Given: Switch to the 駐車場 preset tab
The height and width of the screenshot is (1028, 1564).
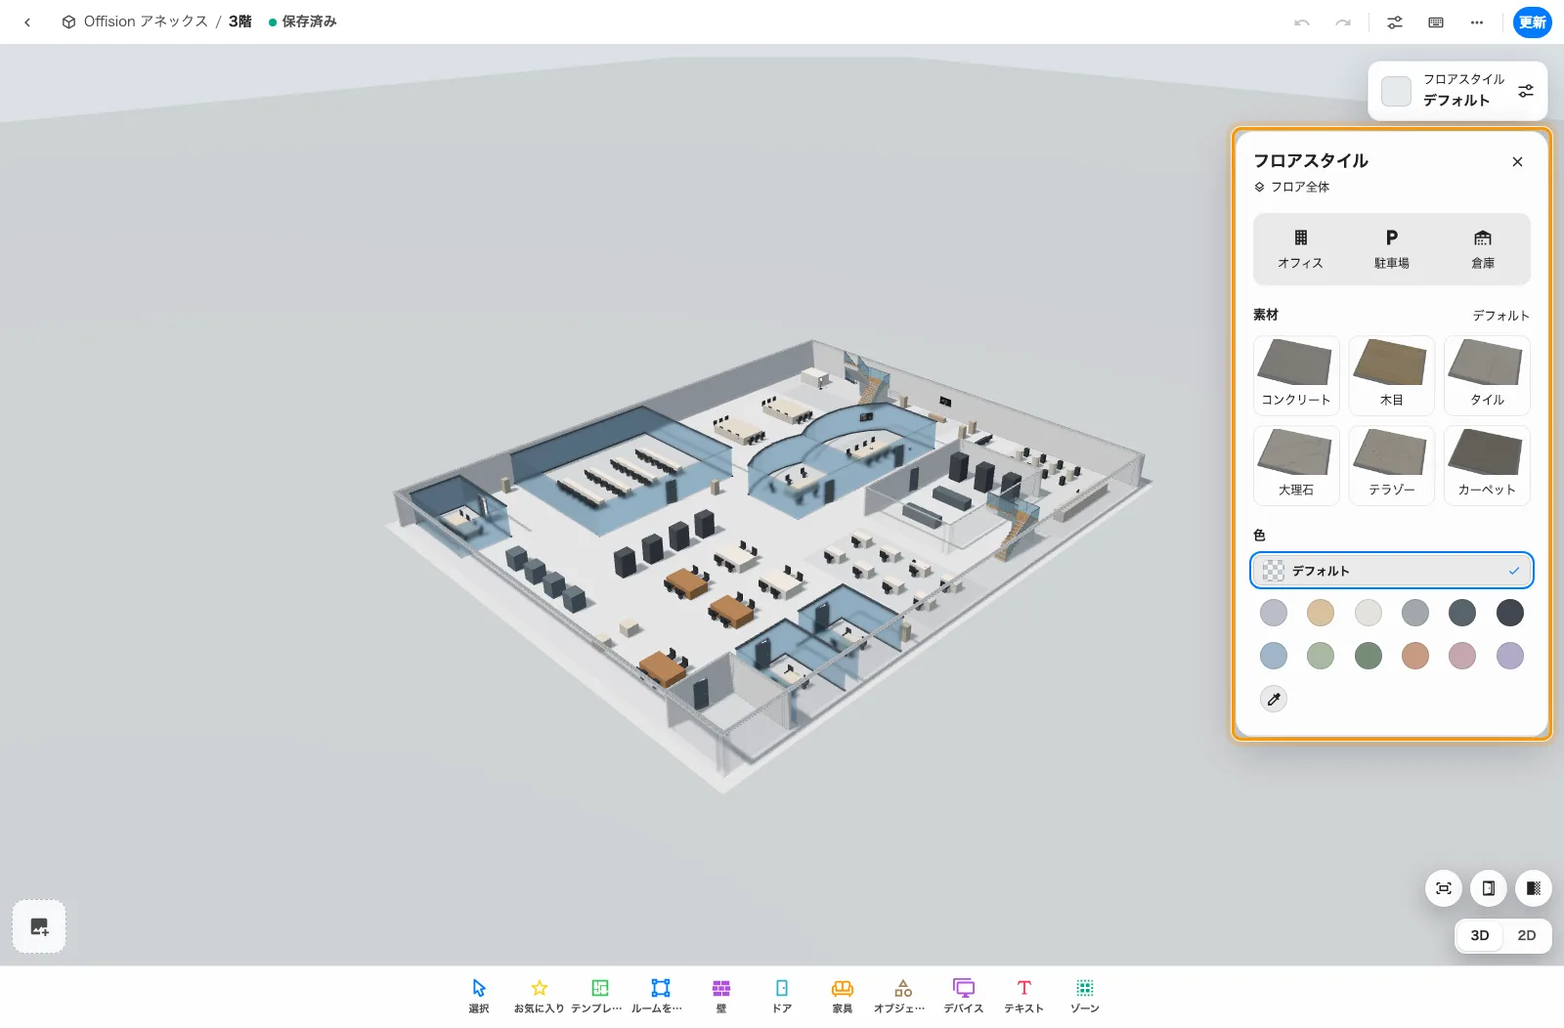Looking at the screenshot, I should (1392, 249).
